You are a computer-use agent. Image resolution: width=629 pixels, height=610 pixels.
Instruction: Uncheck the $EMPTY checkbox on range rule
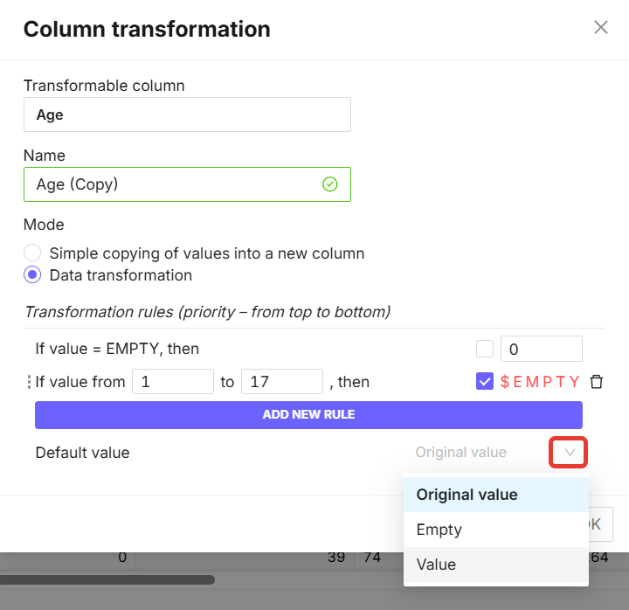[485, 382]
